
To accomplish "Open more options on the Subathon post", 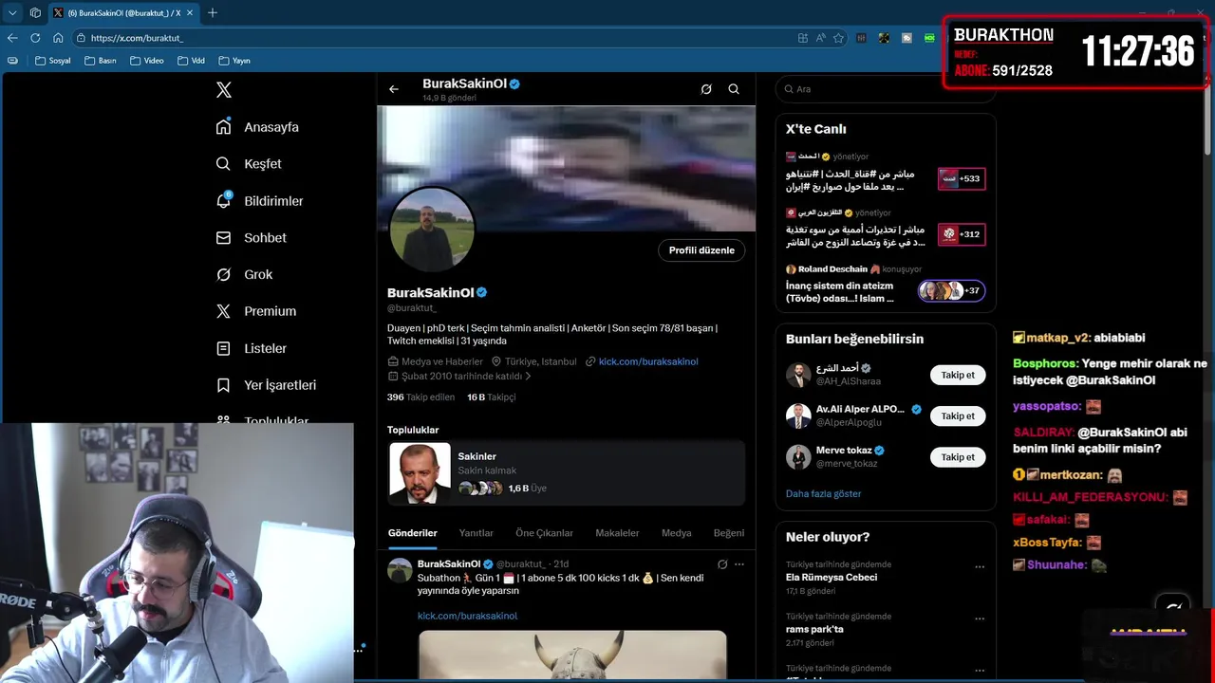I will tap(739, 564).
